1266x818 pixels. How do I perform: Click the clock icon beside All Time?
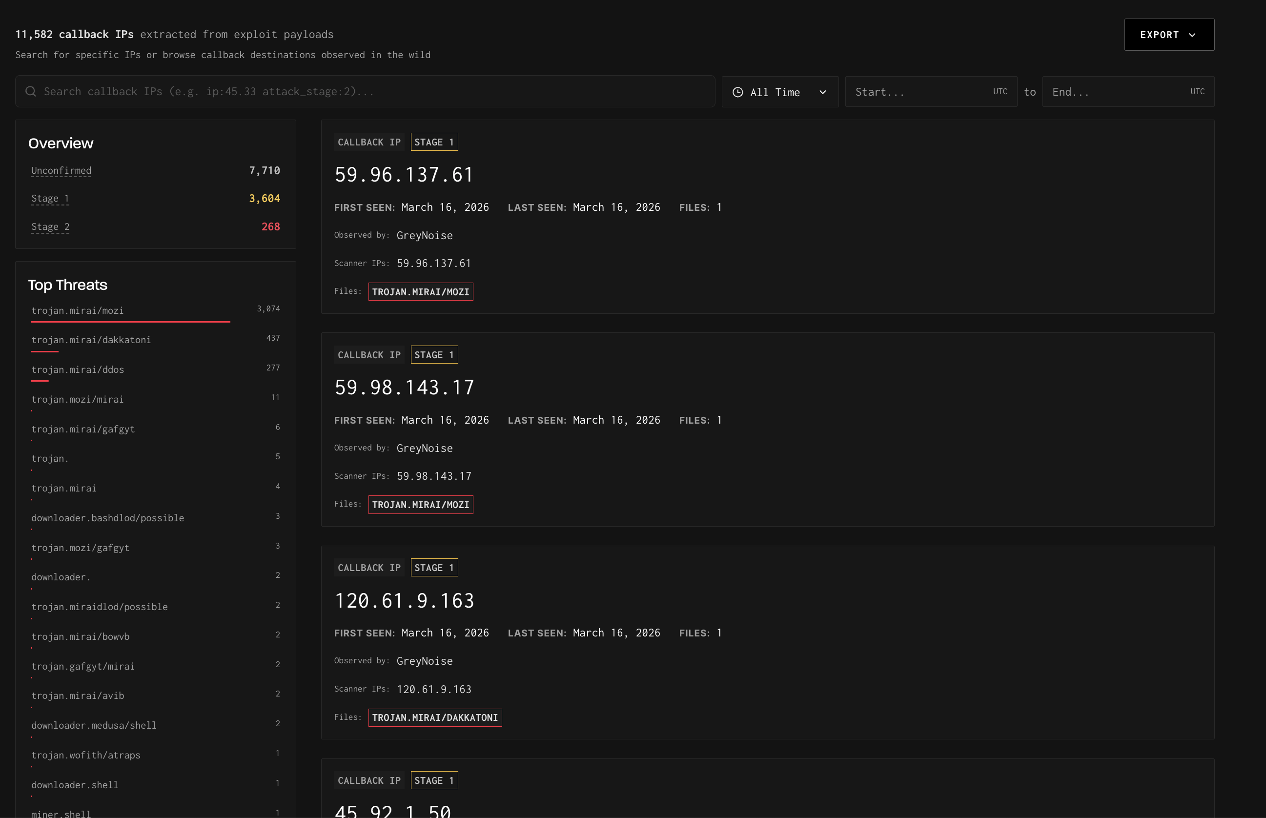(x=737, y=92)
